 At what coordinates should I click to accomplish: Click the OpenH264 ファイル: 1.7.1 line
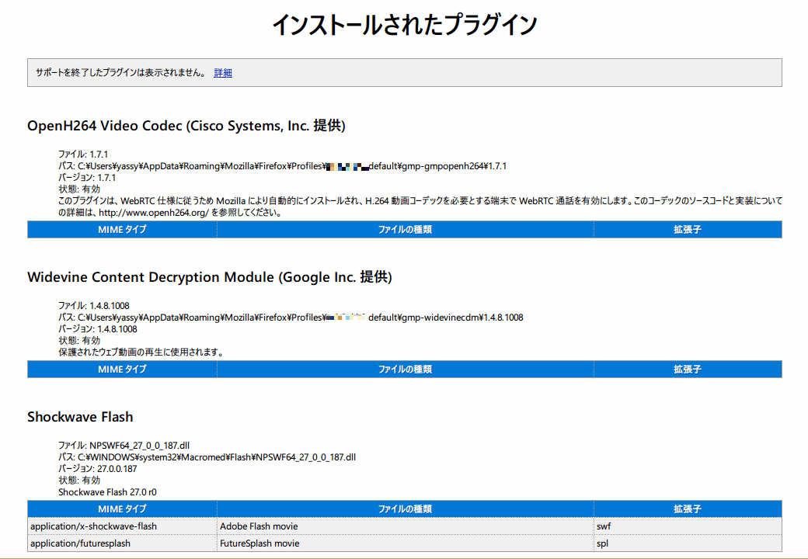pos(83,154)
